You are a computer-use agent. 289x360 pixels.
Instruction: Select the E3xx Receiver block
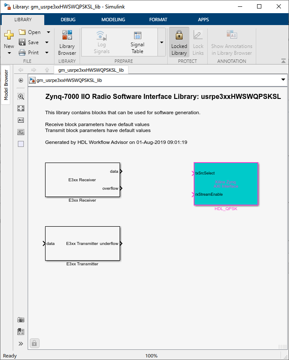pyautogui.click(x=83, y=180)
